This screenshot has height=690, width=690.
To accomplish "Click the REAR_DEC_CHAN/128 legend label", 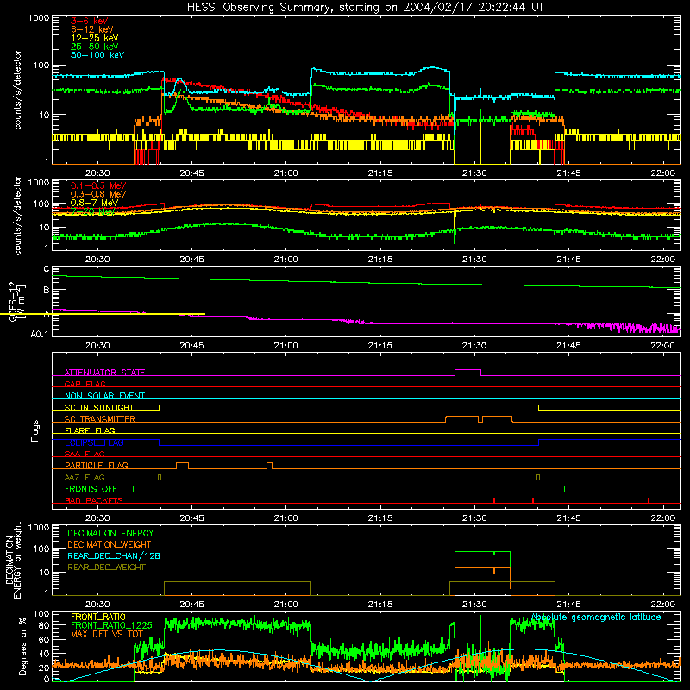I will pos(114,555).
